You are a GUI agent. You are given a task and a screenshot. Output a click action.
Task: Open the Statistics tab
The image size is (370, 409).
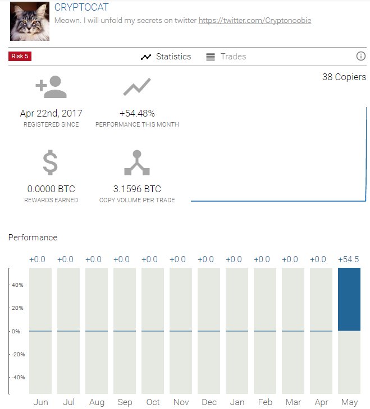click(x=166, y=57)
